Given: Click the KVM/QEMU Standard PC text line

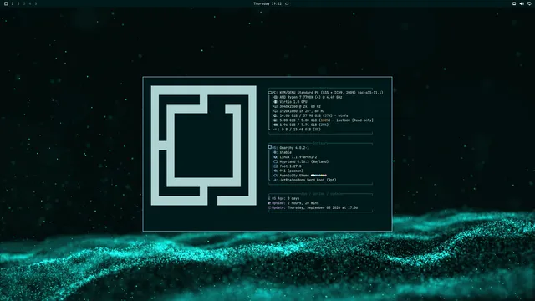Looking at the screenshot, I should (x=331, y=93).
